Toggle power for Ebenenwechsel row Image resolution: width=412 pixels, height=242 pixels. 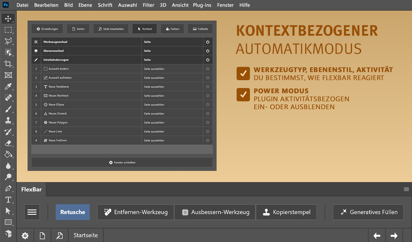[x=208, y=51]
